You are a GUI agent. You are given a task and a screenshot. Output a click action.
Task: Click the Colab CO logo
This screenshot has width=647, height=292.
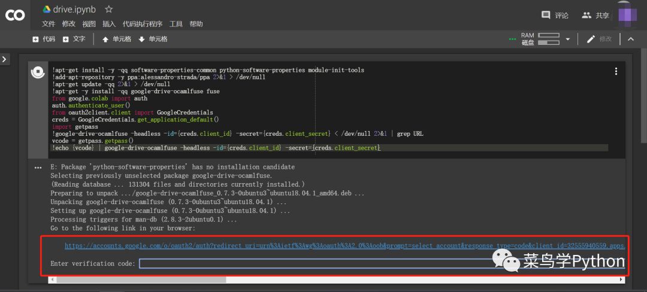tap(15, 16)
